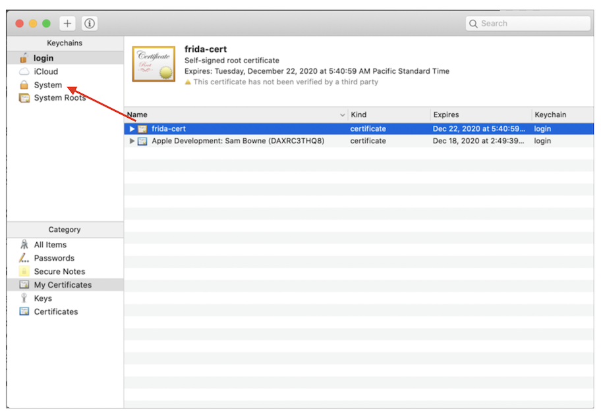
Task: Click the Apple Development row login keychain cell
Action: point(542,141)
